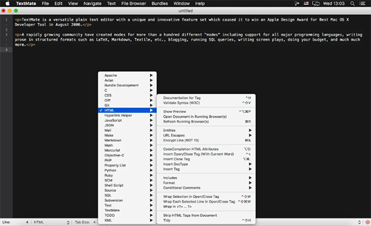This screenshot has width=371, height=226.
Task: Open the Objective-C bundle submenu
Action: pos(127,155)
